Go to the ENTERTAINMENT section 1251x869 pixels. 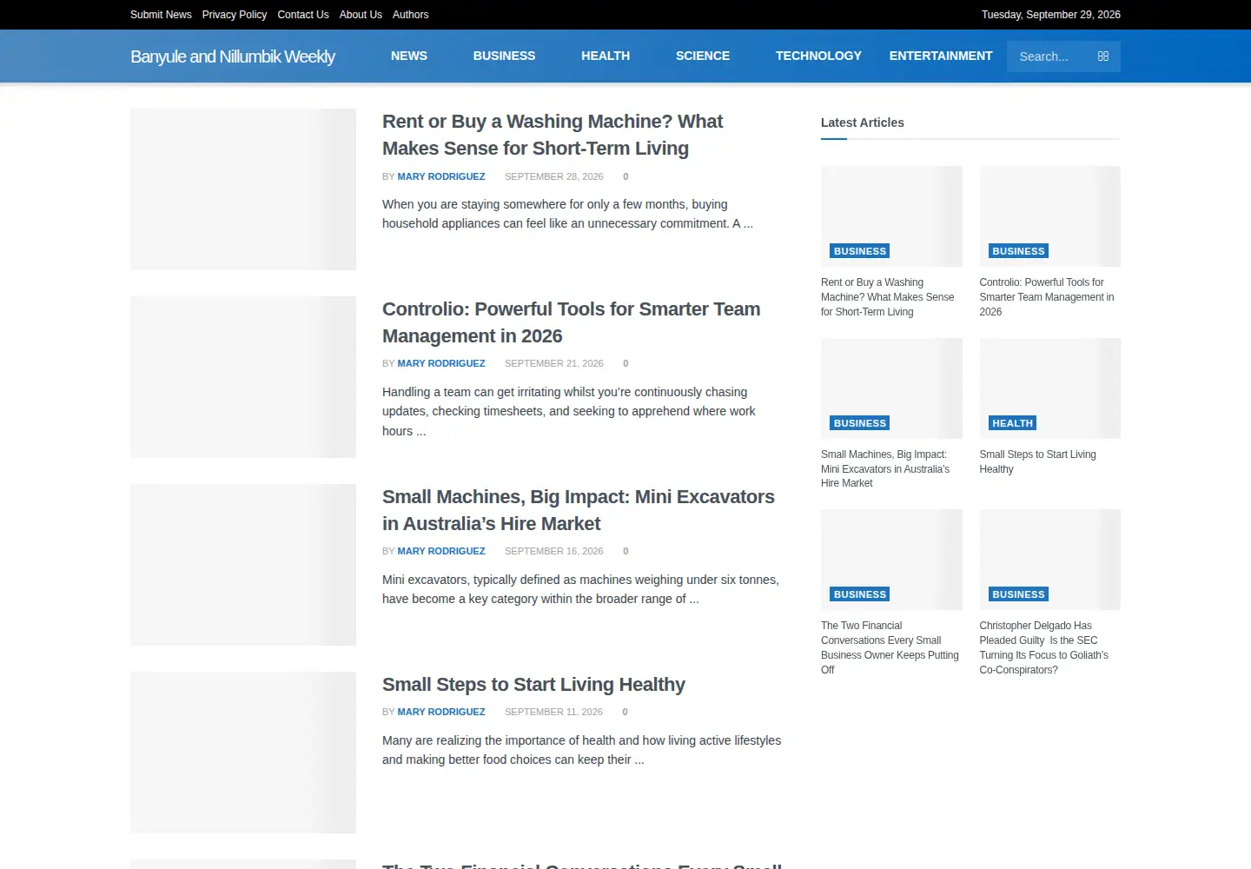click(941, 56)
